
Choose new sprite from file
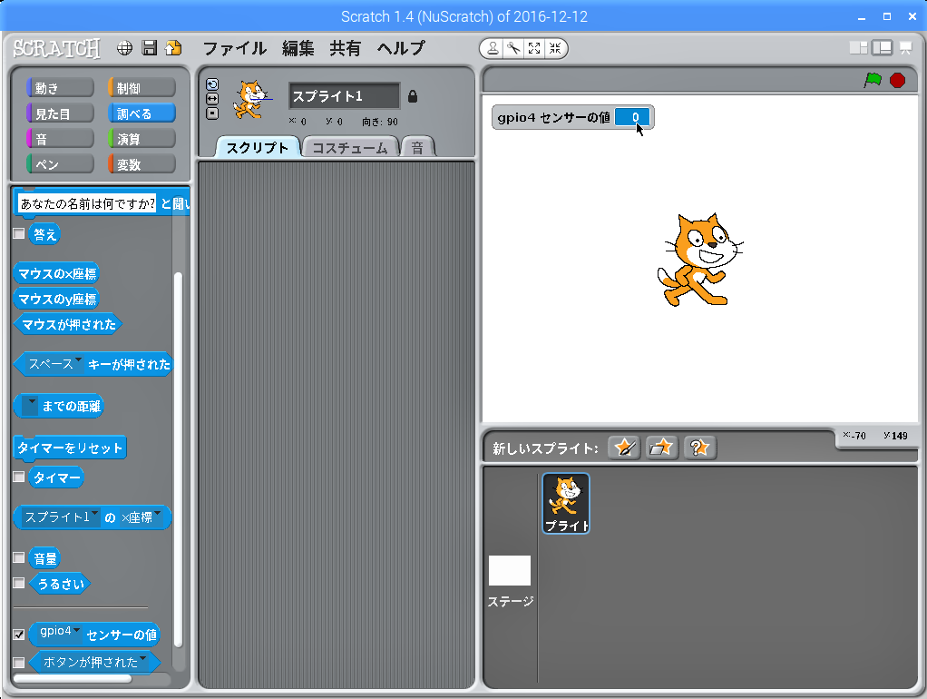coord(661,448)
